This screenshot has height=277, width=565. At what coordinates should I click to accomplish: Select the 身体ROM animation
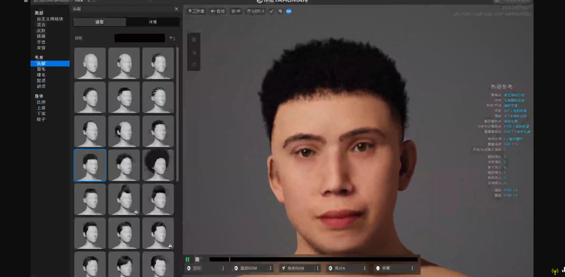297,268
